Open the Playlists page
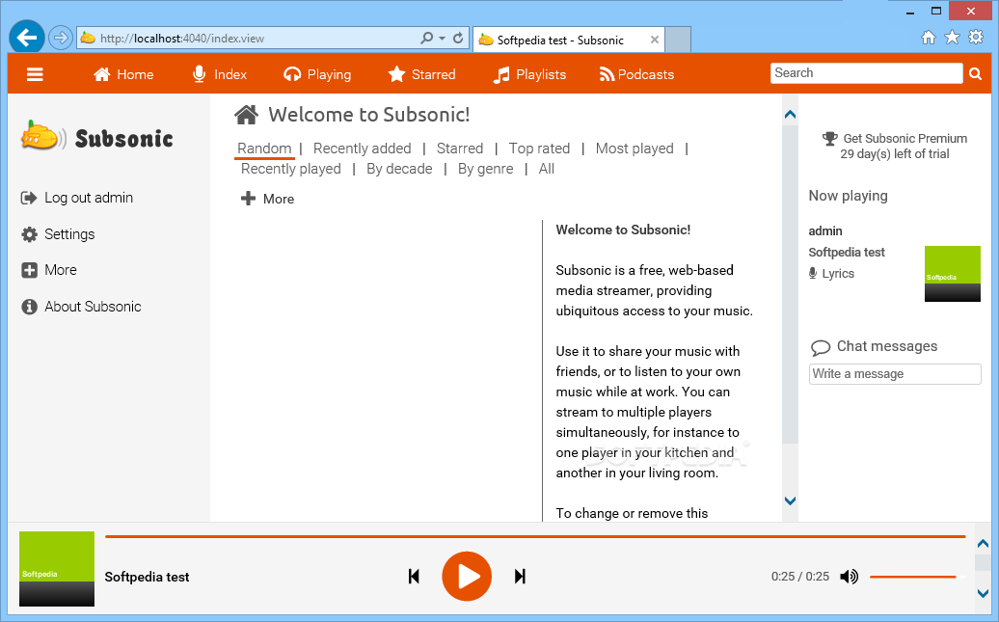This screenshot has height=622, width=999. pos(529,74)
